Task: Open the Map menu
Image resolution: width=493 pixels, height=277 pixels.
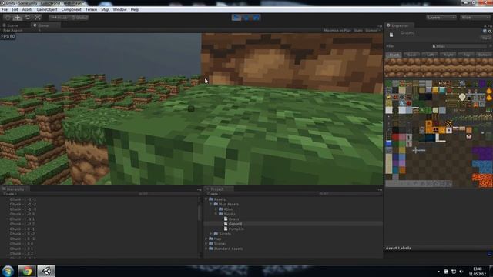Action: tap(105, 9)
